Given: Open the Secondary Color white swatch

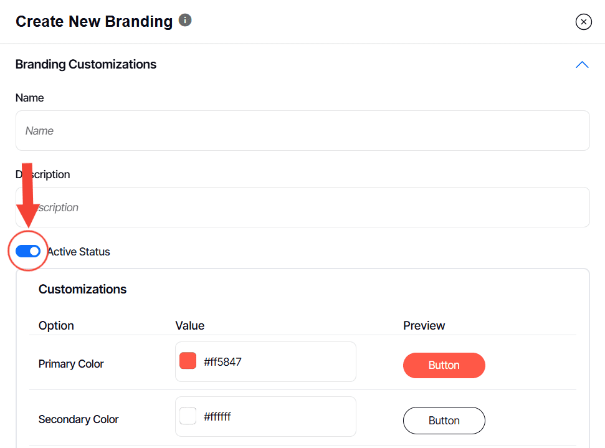Looking at the screenshot, I should pos(188,416).
